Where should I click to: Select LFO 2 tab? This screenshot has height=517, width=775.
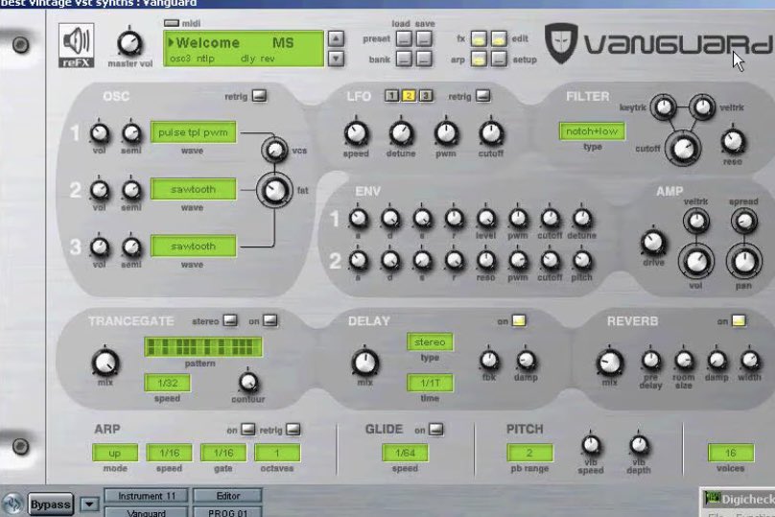(x=409, y=95)
